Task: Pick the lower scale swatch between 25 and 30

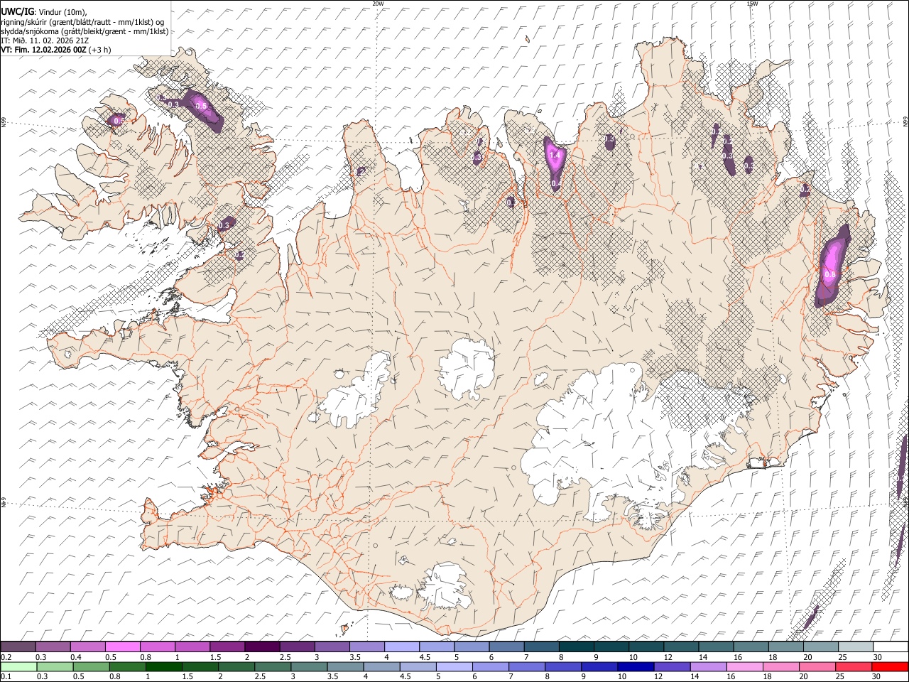Action: tap(853, 666)
